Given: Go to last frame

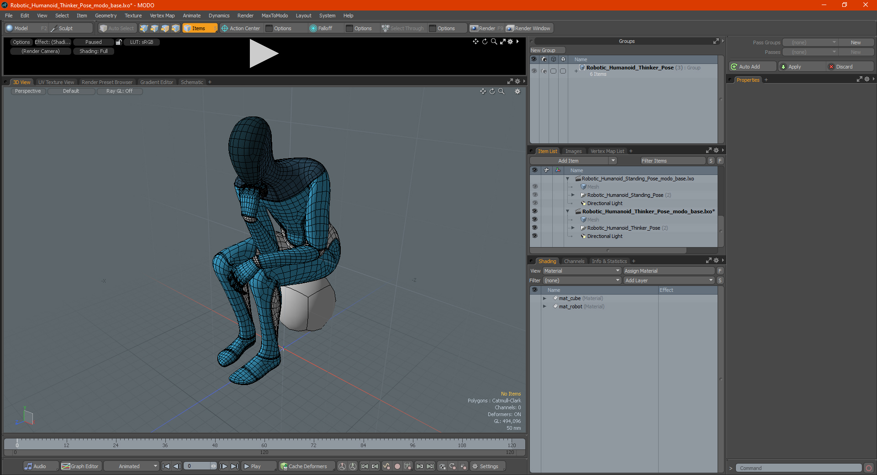Looking at the screenshot, I should tap(234, 466).
